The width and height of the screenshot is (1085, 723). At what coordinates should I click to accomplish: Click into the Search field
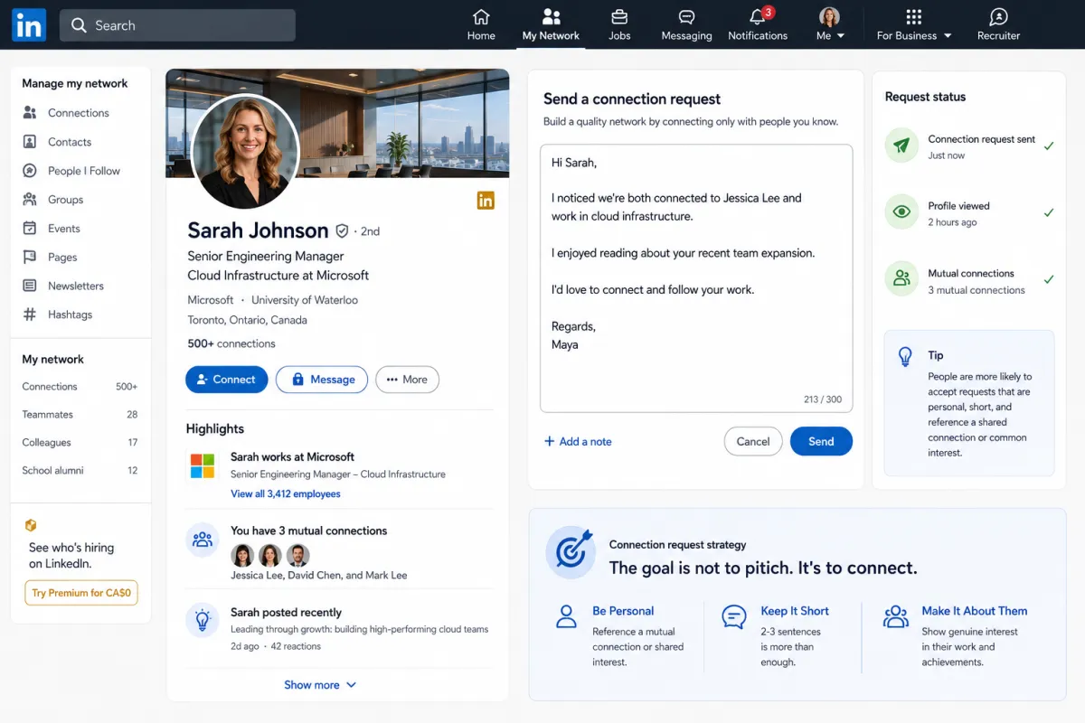coord(178,25)
